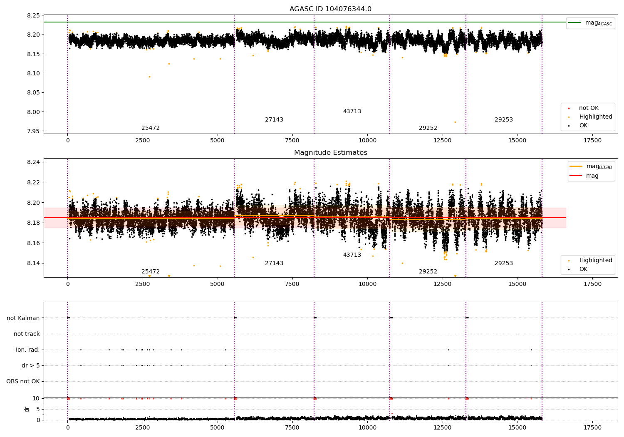The width and height of the screenshot is (624, 437).
Task: Click the 'dr > 5' row label
Action: tap(31, 366)
